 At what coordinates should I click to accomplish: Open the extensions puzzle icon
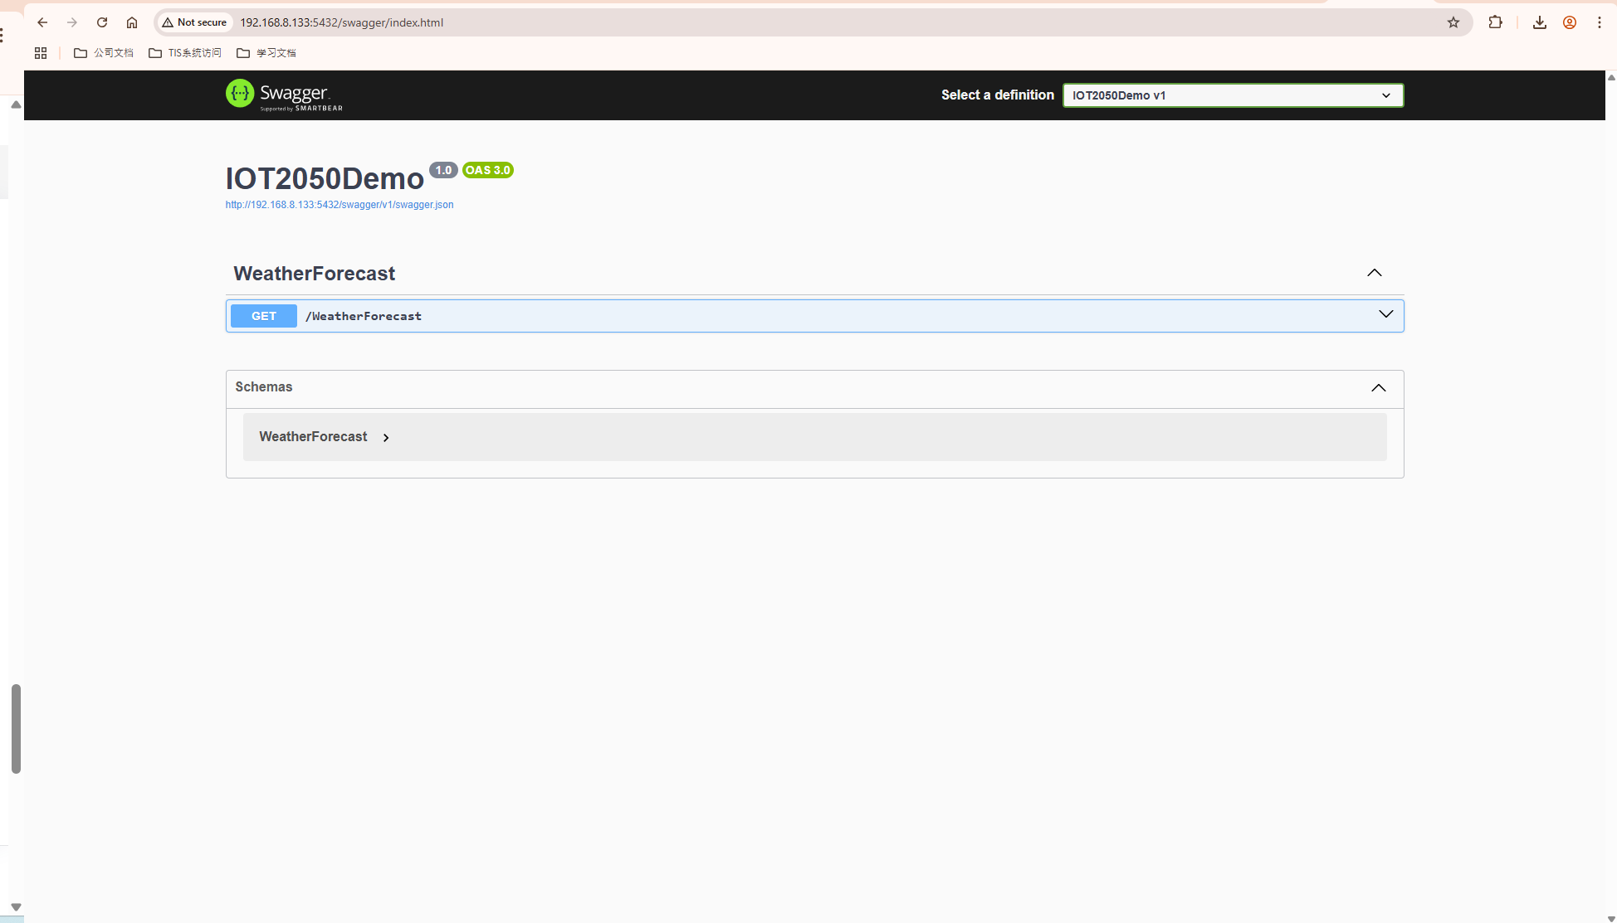point(1495,22)
